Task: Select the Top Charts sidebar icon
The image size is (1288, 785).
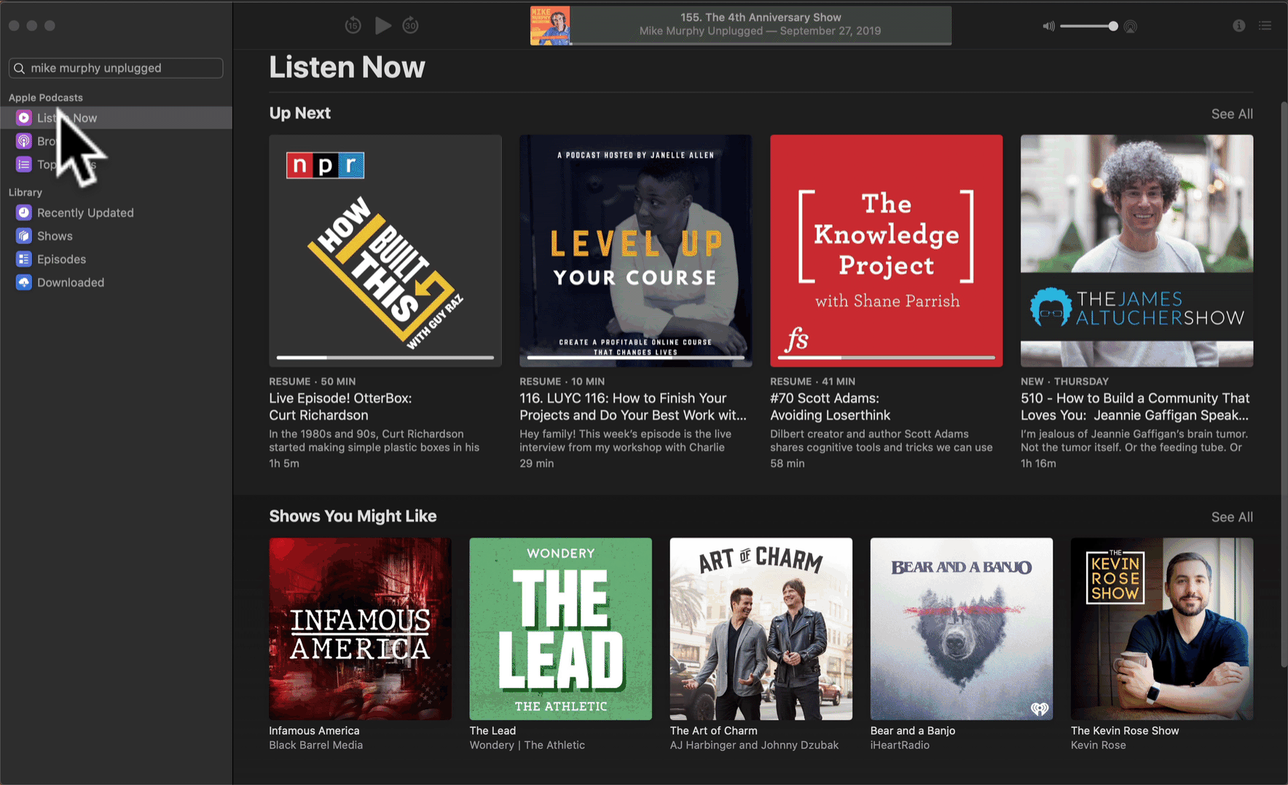Action: click(24, 165)
